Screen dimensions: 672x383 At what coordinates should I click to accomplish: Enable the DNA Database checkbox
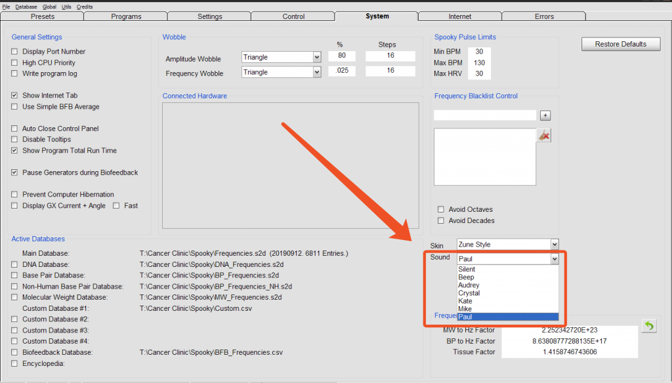coord(15,264)
